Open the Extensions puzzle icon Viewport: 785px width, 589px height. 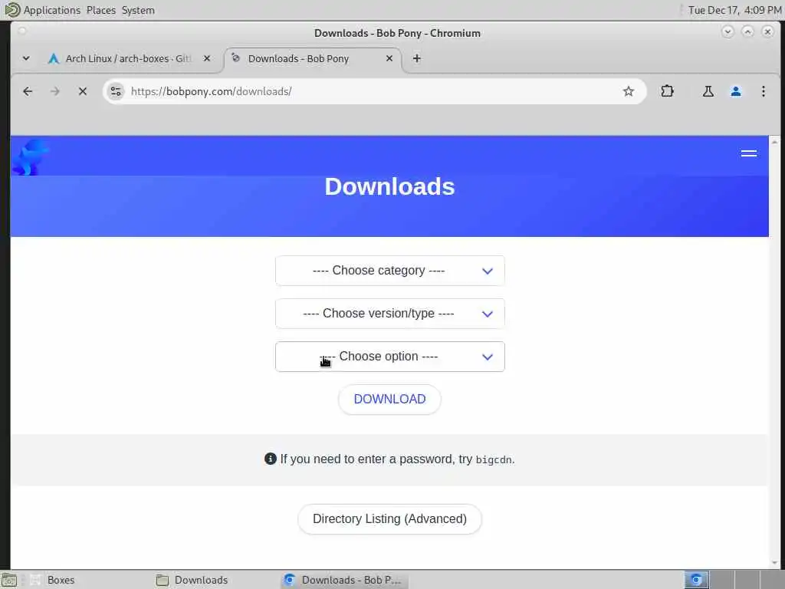(667, 91)
